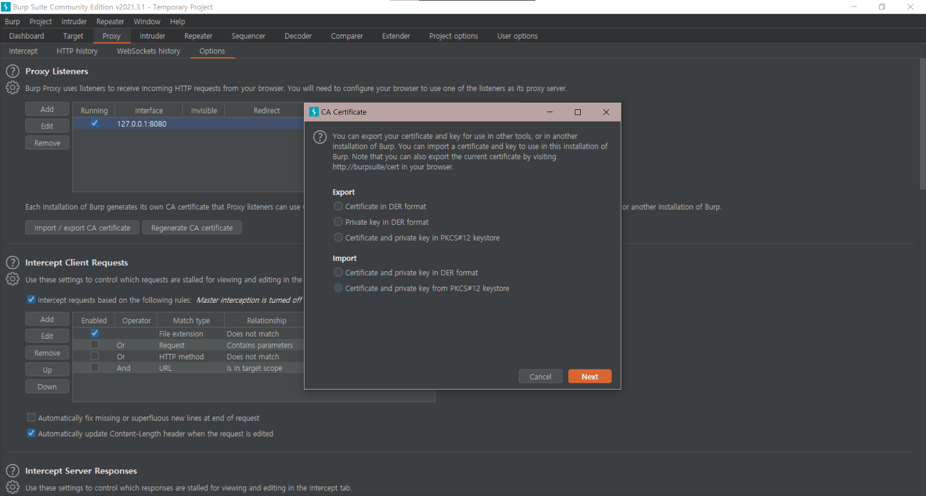The height and width of the screenshot is (496, 926).
Task: Open Intercept Server Responses gear icon
Action: [12, 487]
